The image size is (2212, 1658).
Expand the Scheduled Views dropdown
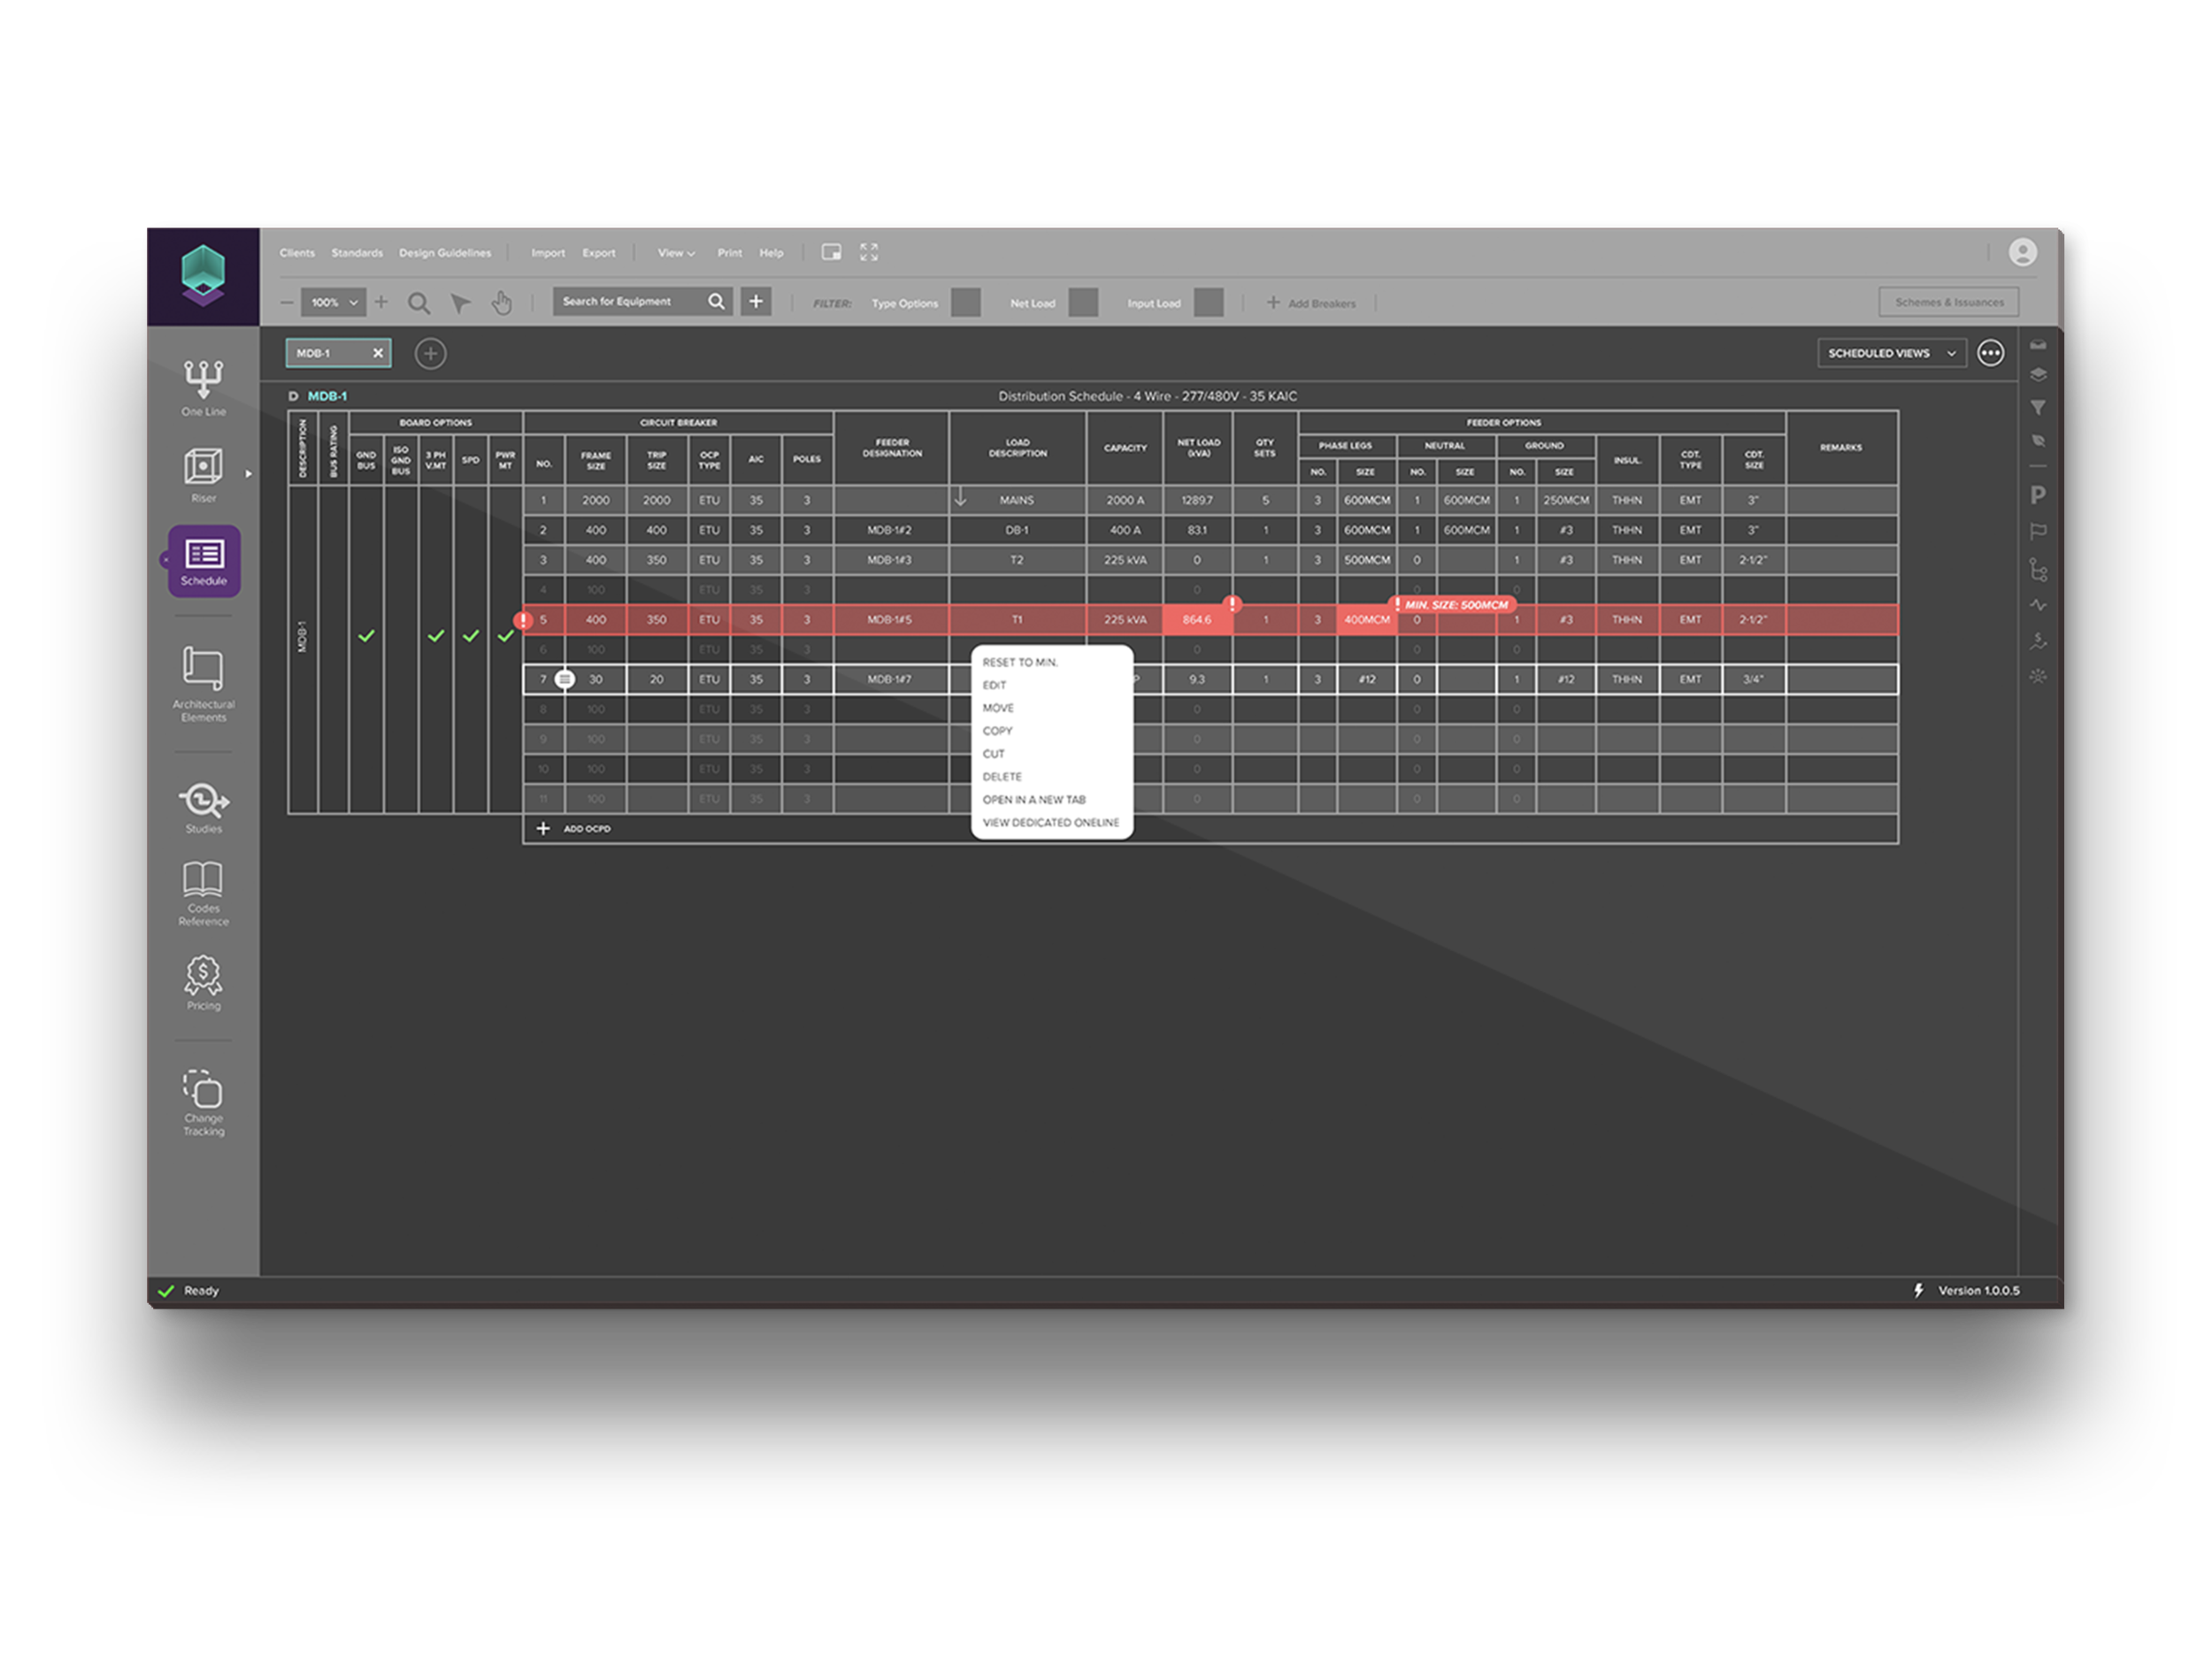click(x=1890, y=353)
